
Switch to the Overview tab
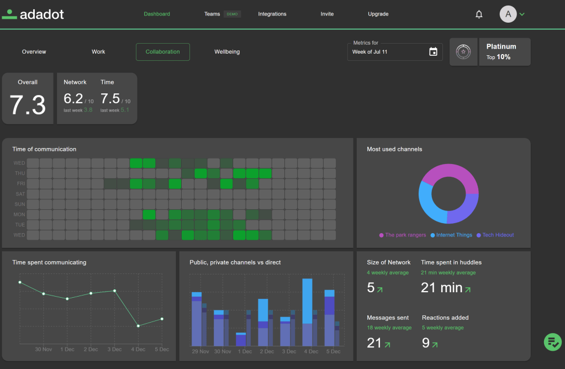coord(34,52)
